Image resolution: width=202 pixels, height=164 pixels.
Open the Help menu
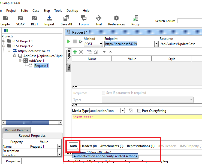point(86,11)
